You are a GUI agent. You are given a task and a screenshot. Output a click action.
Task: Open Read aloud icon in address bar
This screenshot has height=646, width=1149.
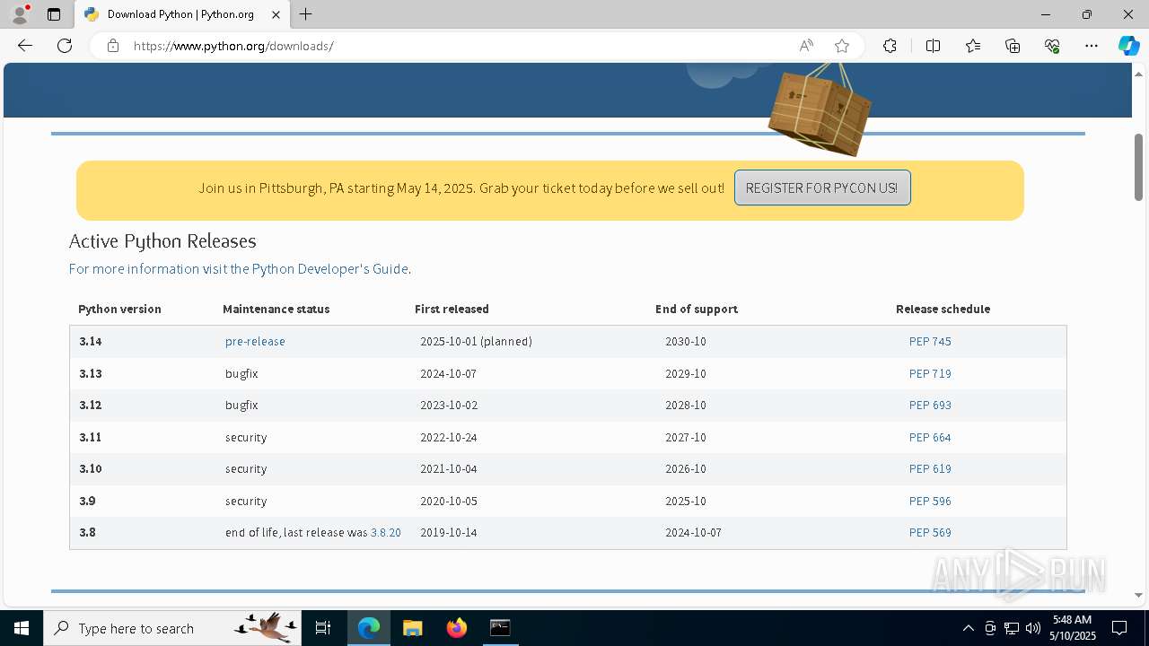[806, 46]
